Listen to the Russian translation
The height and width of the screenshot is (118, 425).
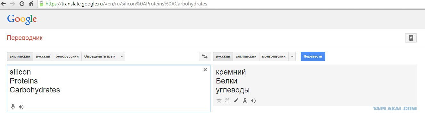coord(253,100)
